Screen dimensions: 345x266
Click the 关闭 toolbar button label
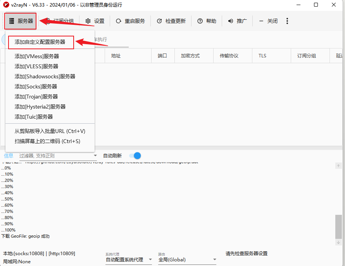[x=273, y=21]
